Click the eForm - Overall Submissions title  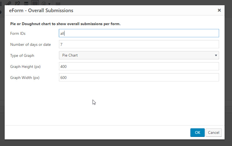point(41,10)
